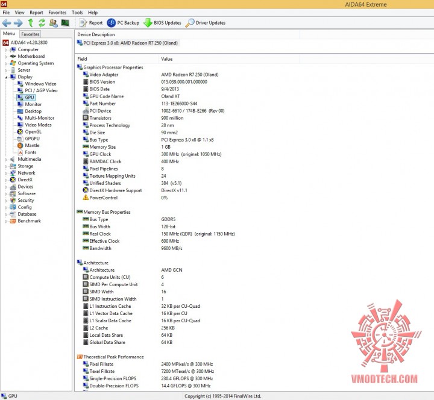The width and height of the screenshot is (434, 400).
Task: Click the Mantle icon in the tree
Action: [x=20, y=146]
